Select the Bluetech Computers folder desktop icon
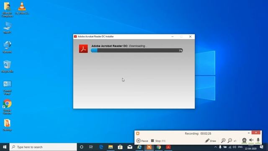268x151 pixels. click(7, 10)
